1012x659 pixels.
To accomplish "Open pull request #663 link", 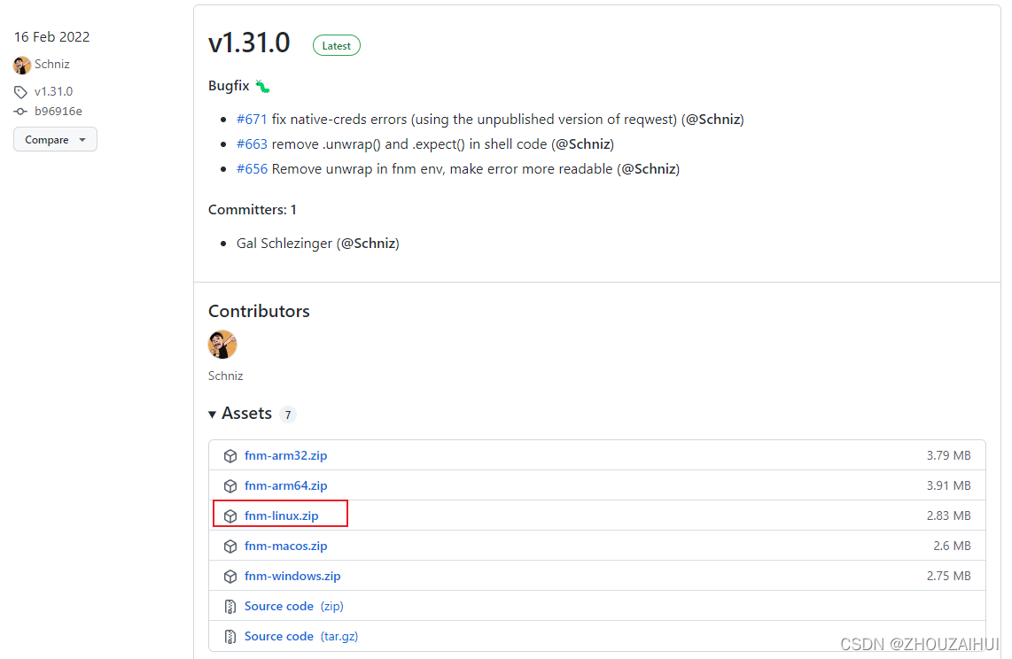I will [252, 143].
